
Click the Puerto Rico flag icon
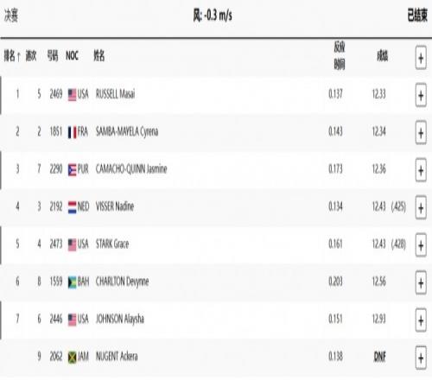click(x=72, y=170)
